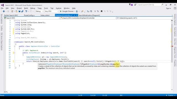Open the Google Chrome browser dropdown arrow

74,11
